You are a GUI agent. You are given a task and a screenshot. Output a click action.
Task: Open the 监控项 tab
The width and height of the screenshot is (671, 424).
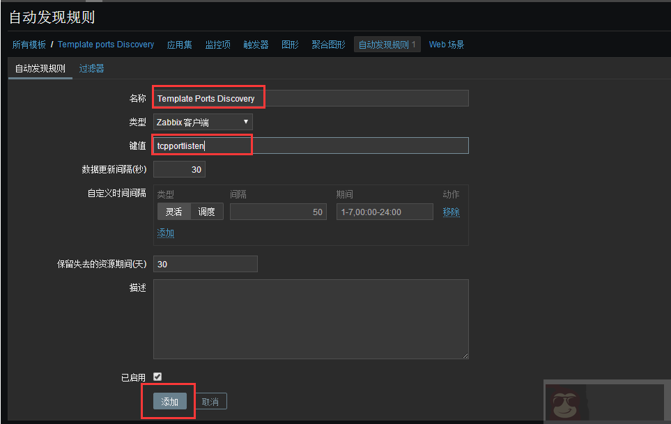tap(217, 44)
